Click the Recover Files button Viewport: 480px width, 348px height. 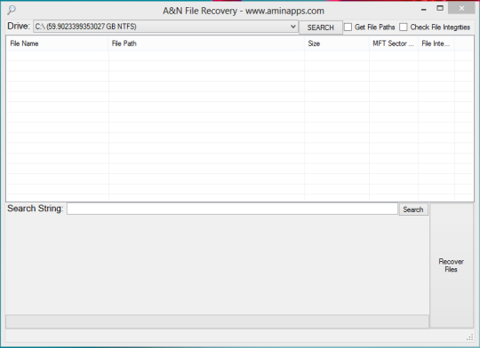452,265
